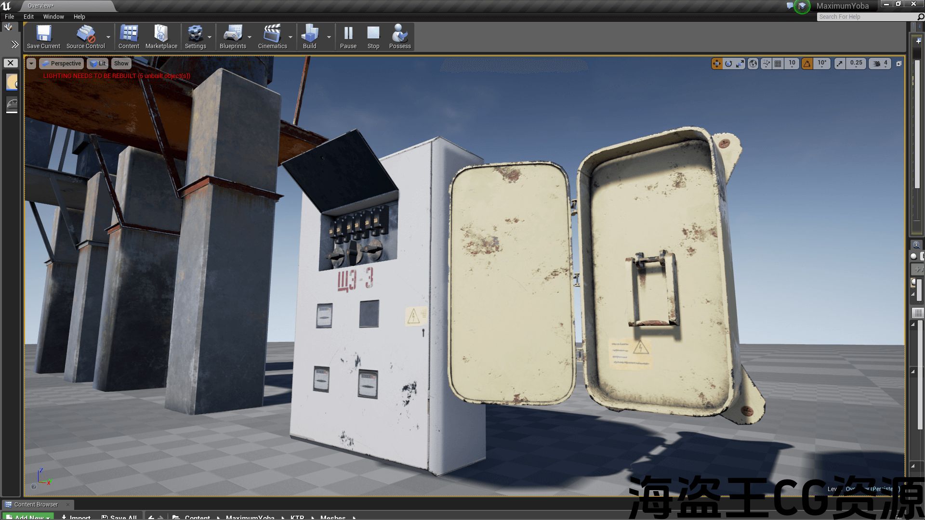Select the rotate gizmo tool
The image size is (925, 520).
728,64
